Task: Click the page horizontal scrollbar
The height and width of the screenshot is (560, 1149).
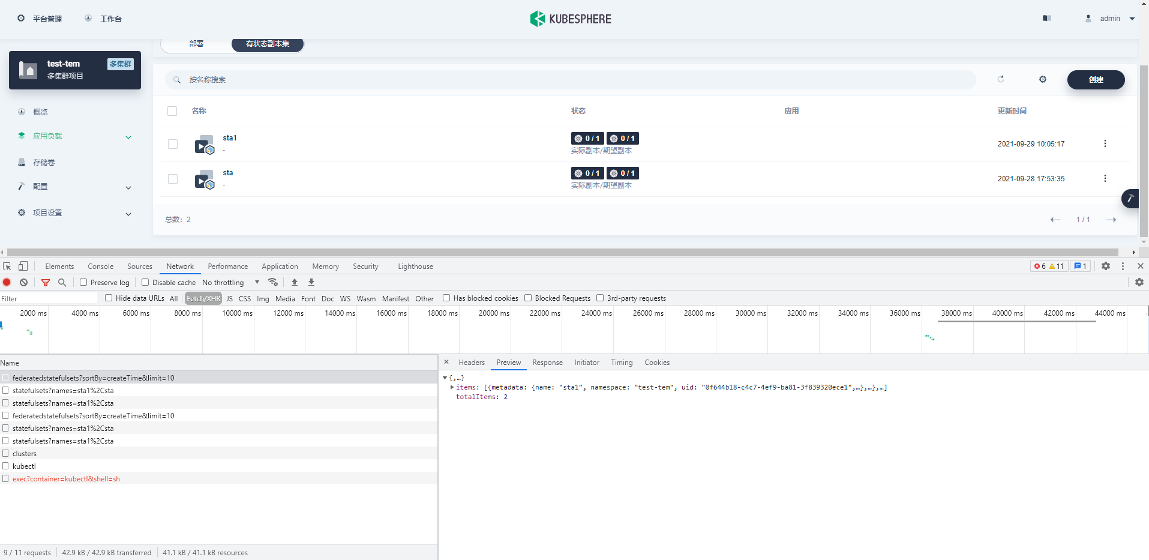Action: tap(563, 252)
